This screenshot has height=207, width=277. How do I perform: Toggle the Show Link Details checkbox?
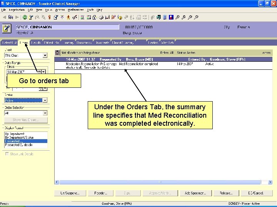7,154
